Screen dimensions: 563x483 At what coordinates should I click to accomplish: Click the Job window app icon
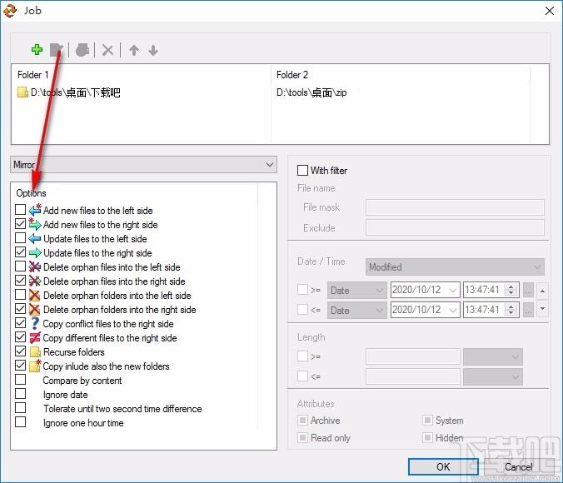[10, 10]
